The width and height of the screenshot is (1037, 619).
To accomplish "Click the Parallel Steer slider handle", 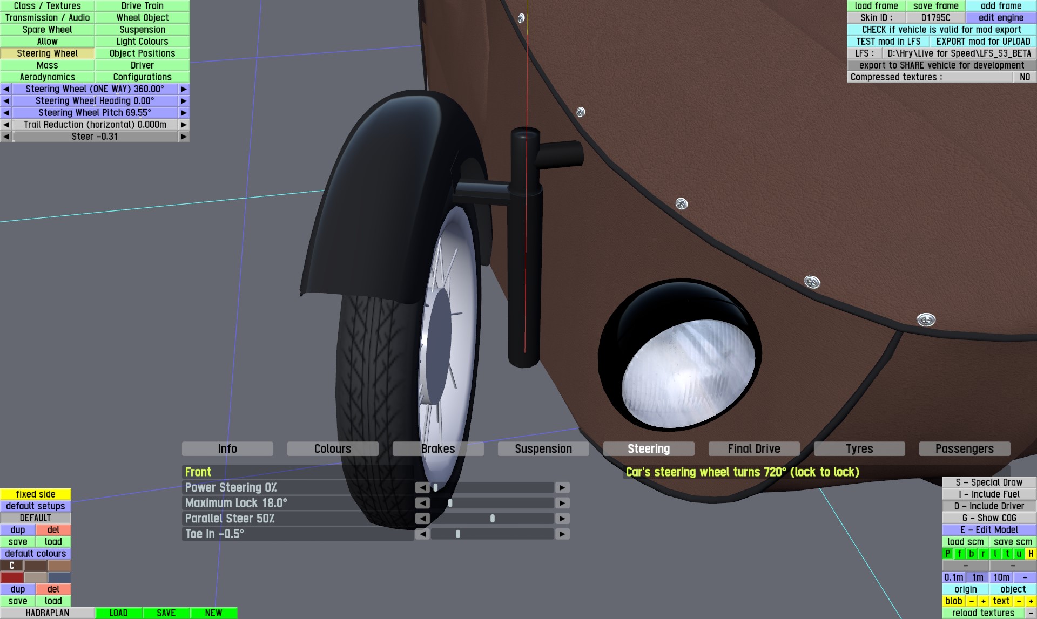I will [493, 519].
